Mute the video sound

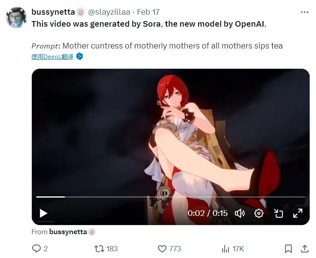pyautogui.click(x=240, y=213)
